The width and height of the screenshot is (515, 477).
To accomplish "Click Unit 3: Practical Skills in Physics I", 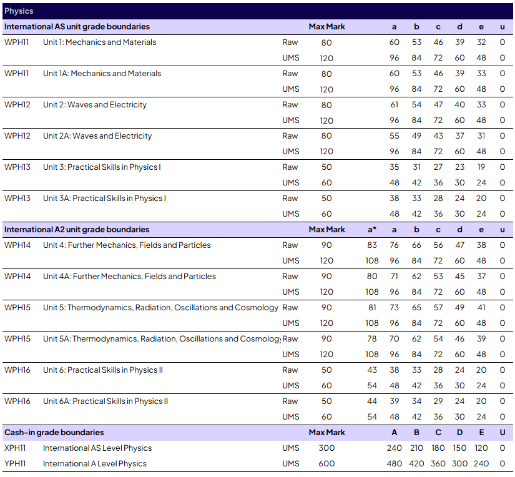I will pos(102,167).
